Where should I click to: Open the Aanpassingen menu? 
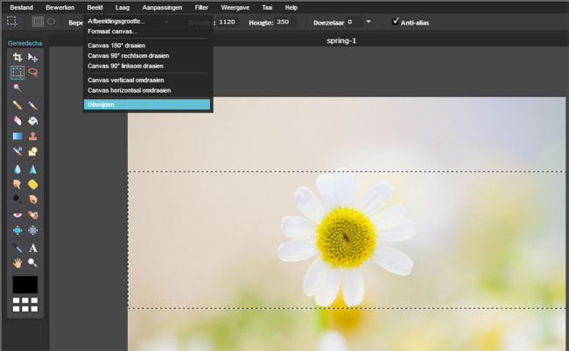click(162, 7)
